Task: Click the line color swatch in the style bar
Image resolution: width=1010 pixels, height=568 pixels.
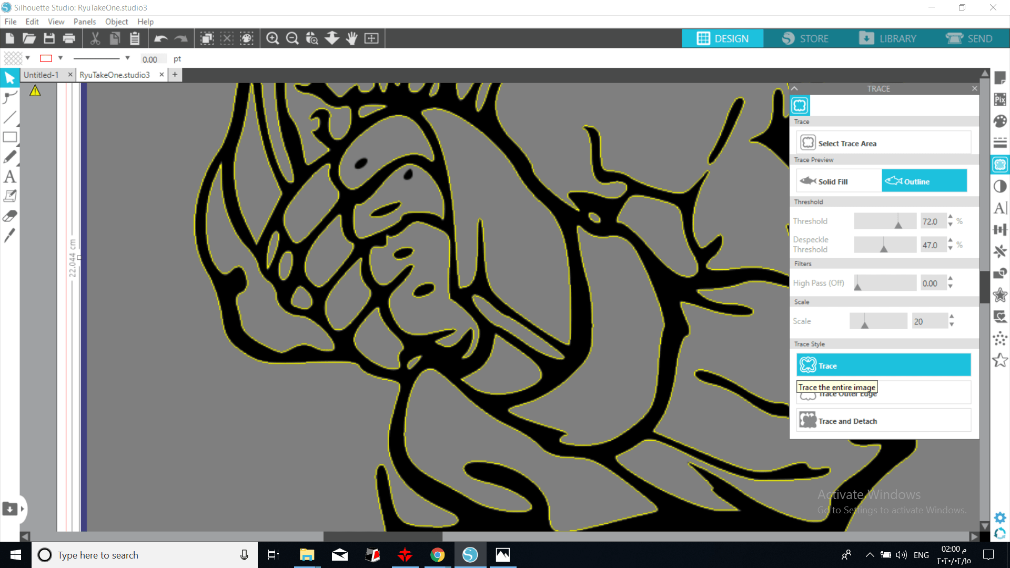Action: 46,58
